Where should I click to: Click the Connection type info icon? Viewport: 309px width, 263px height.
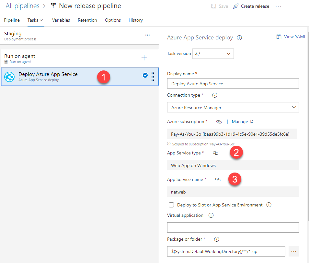[x=215, y=95]
